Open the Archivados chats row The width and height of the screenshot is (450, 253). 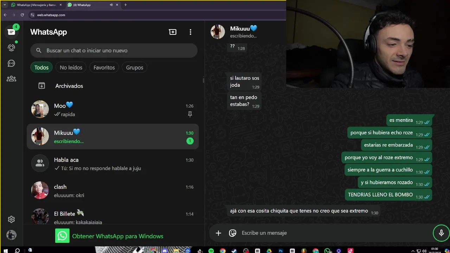112,86
